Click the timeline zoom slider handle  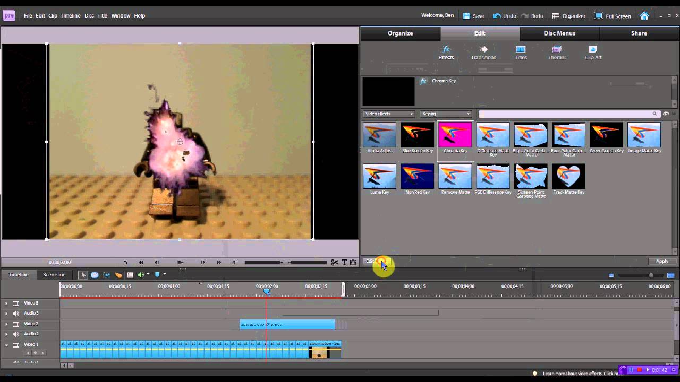[x=651, y=275]
